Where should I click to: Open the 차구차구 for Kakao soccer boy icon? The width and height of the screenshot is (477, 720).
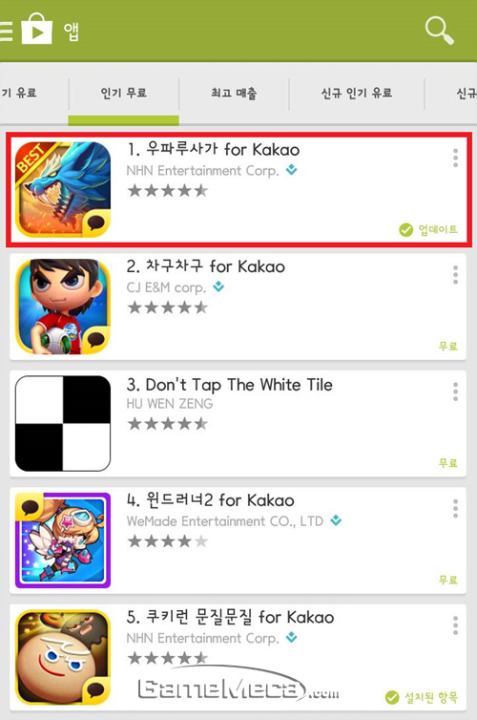(x=63, y=307)
